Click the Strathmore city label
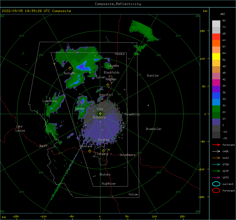 pos(127,155)
